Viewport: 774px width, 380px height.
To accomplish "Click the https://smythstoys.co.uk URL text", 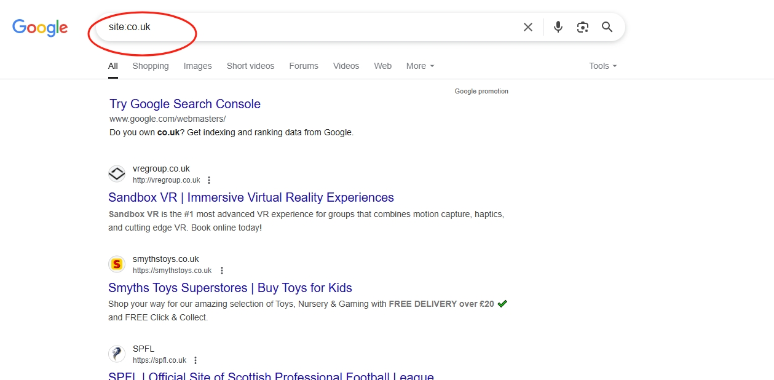I will pos(172,271).
